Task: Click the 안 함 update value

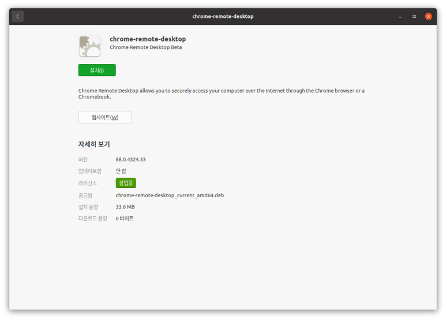Action: (121, 171)
